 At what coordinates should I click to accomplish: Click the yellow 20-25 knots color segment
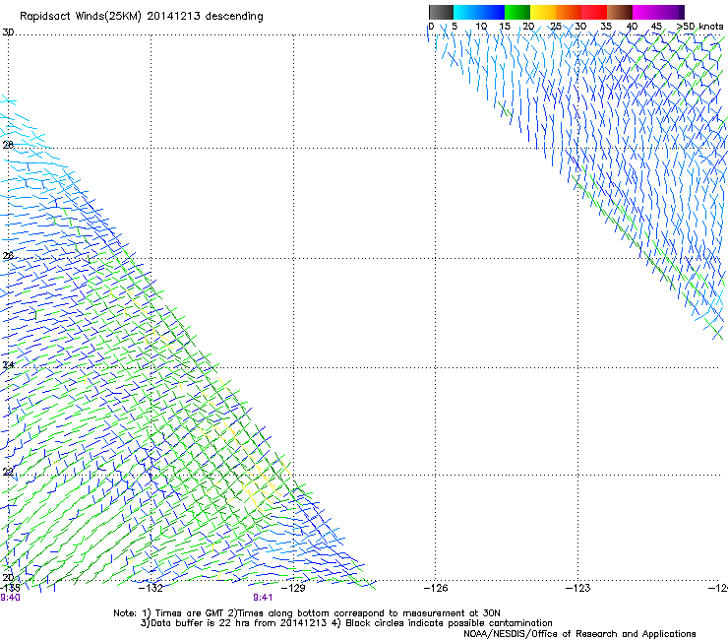543,12
